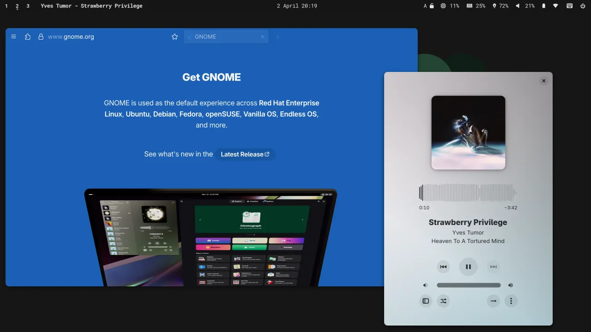Pause the current song
591x332 pixels.
pos(468,267)
